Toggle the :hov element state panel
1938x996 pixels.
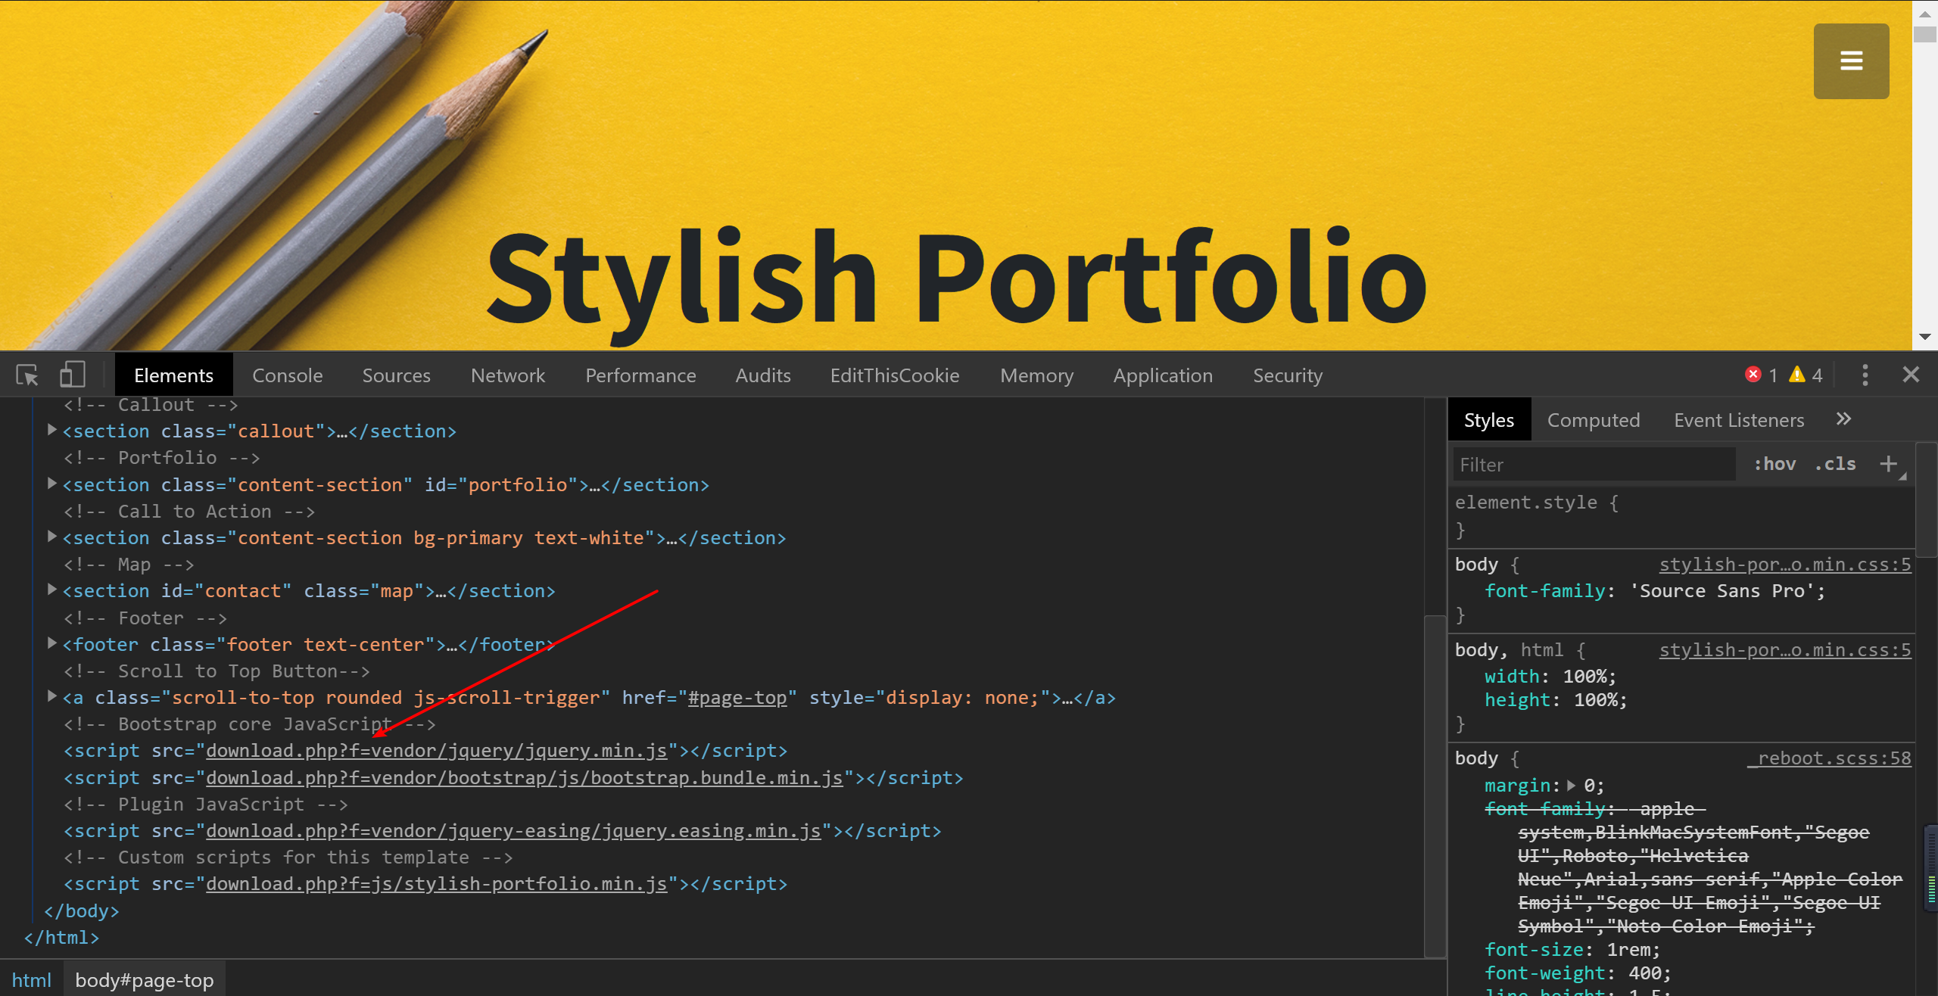1774,464
